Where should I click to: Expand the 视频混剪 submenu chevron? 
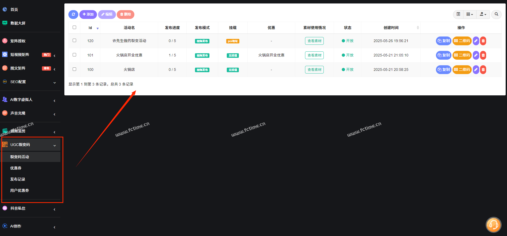pos(54,132)
